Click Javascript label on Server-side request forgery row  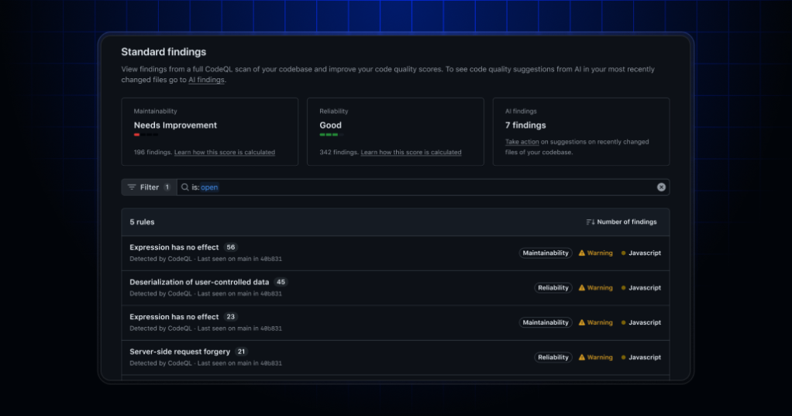point(645,357)
